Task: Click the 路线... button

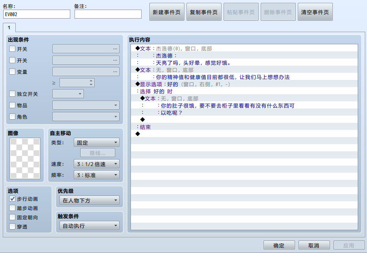Action: pyautogui.click(x=98, y=153)
